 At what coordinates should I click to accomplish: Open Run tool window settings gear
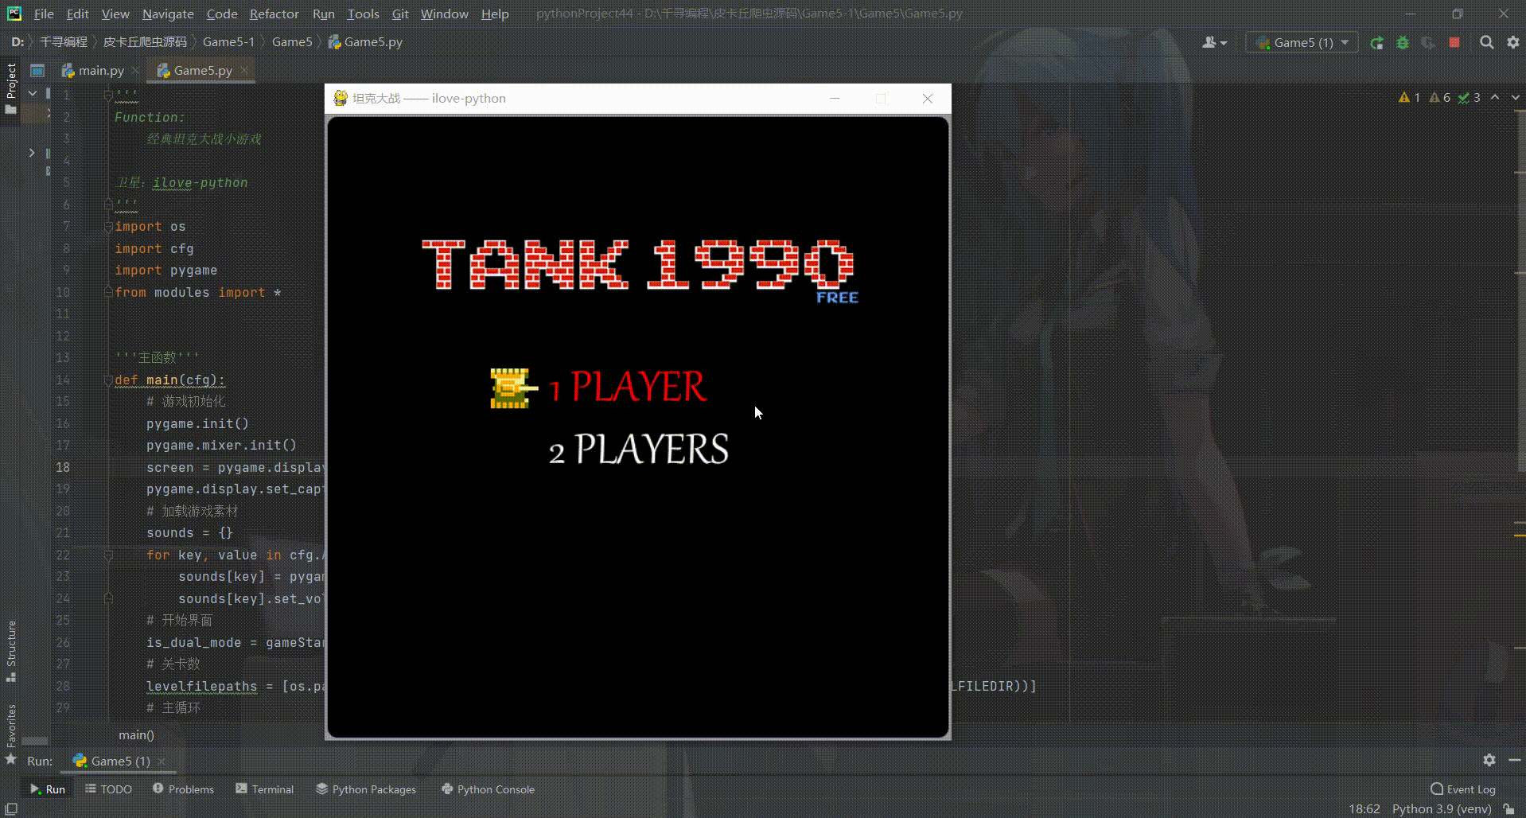[x=1489, y=761]
